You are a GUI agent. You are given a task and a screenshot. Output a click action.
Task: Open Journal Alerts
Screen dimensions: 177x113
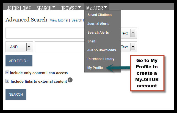coord(98,23)
